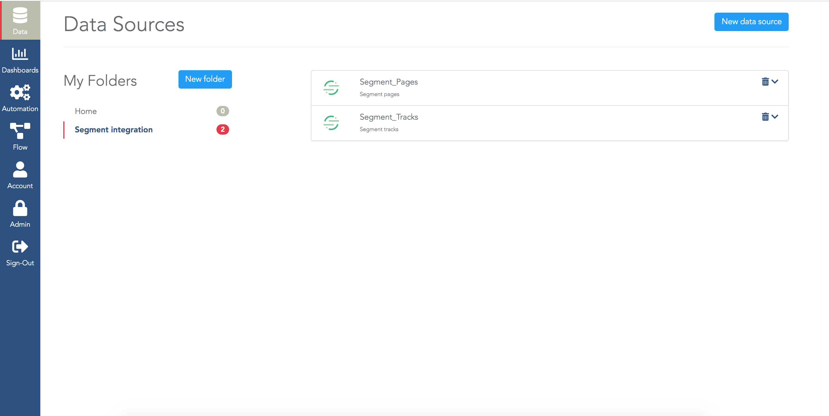
Task: Expand the Segment_Pages chevron
Action: point(775,82)
